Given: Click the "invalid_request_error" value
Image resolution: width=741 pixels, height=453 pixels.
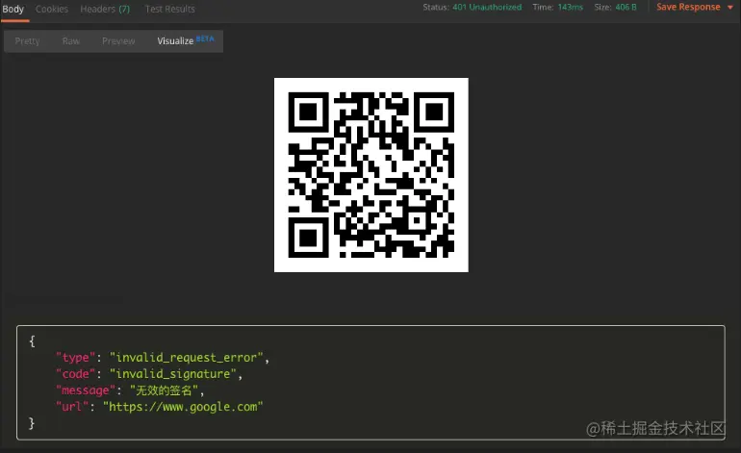Looking at the screenshot, I should pyautogui.click(x=186, y=358).
